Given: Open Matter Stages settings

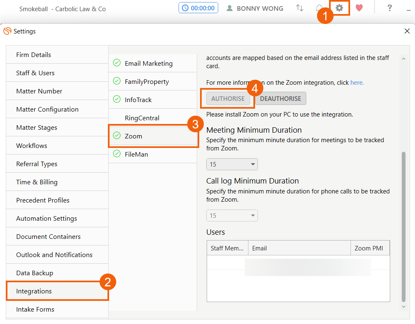Looking at the screenshot, I should pos(57,128).
